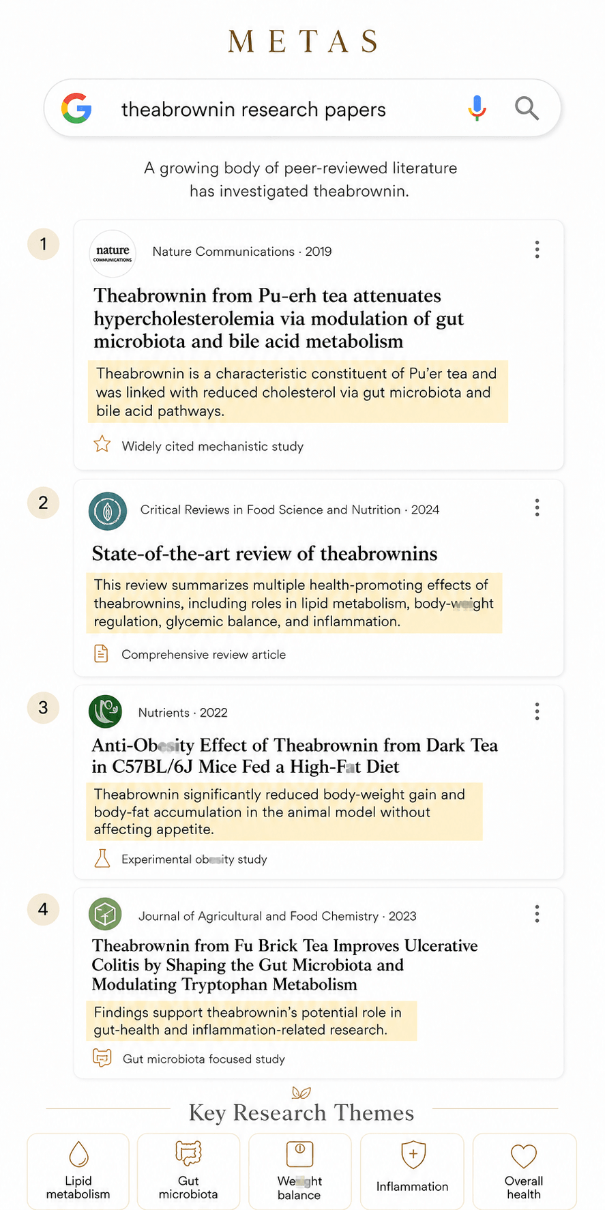Click the Nutrients journal green logo

(105, 712)
